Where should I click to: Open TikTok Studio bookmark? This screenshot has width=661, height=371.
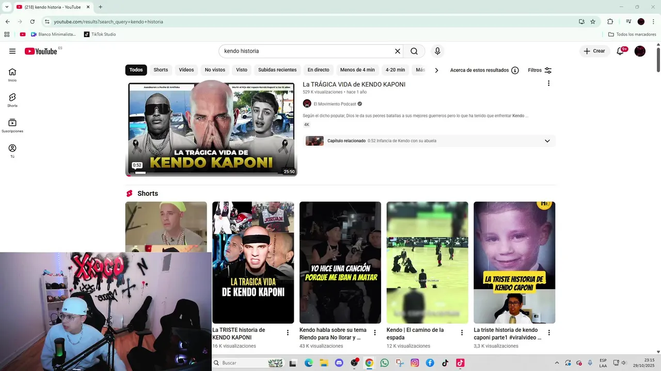pos(100,35)
